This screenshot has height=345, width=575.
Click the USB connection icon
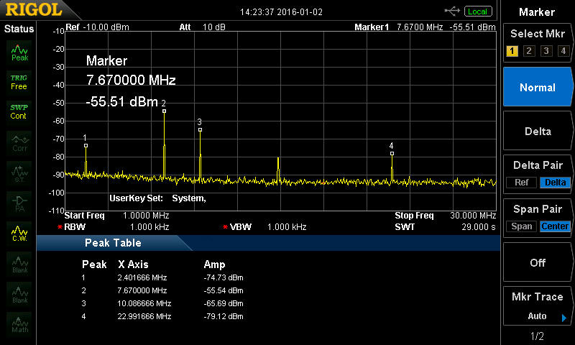pyautogui.click(x=452, y=11)
